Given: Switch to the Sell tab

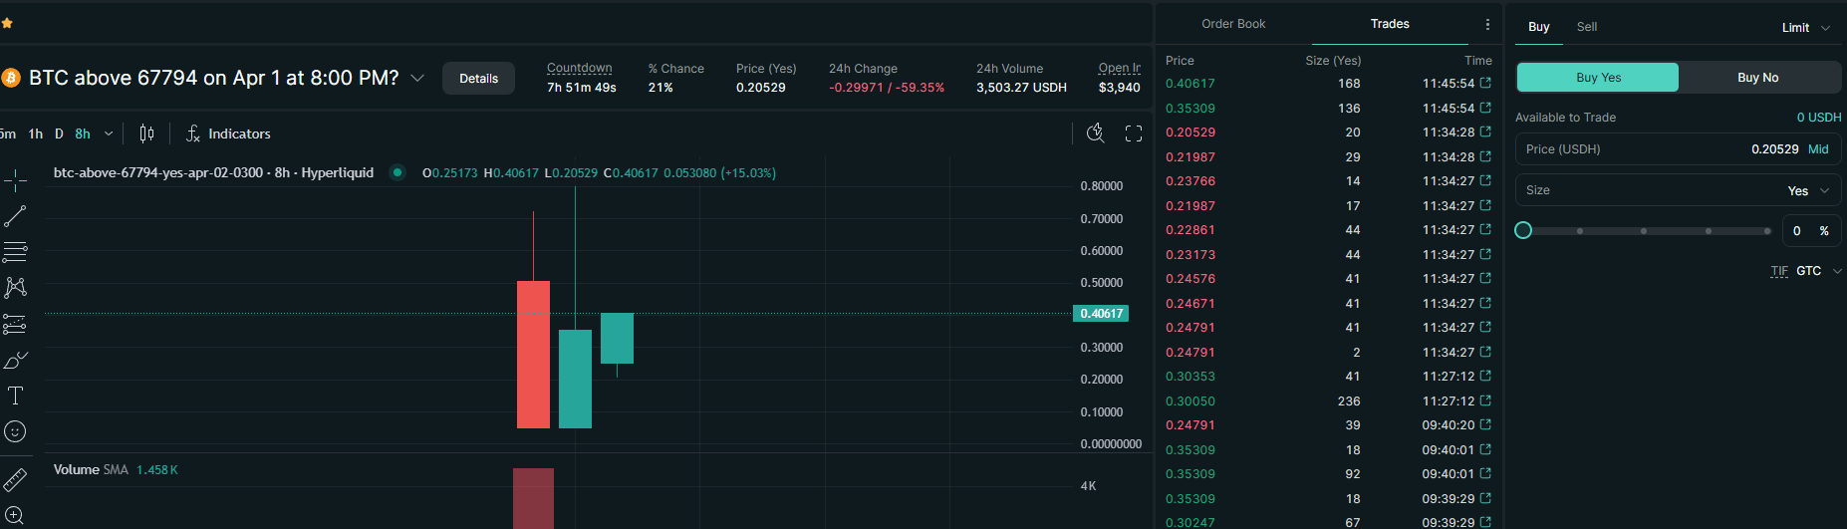Looking at the screenshot, I should [1586, 27].
